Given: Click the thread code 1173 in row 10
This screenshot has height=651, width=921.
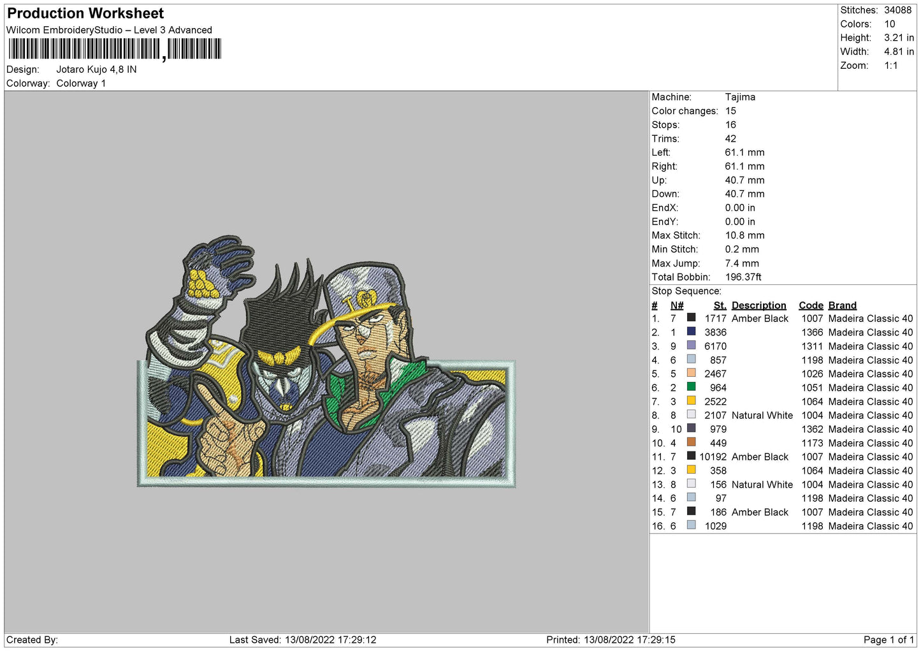Looking at the screenshot, I should point(813,443).
